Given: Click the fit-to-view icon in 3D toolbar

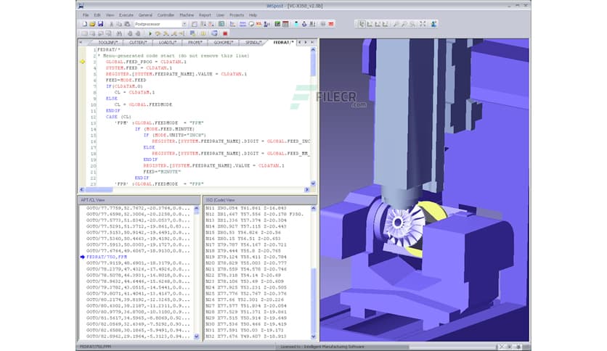Looking at the screenshot, I should pos(423,24).
